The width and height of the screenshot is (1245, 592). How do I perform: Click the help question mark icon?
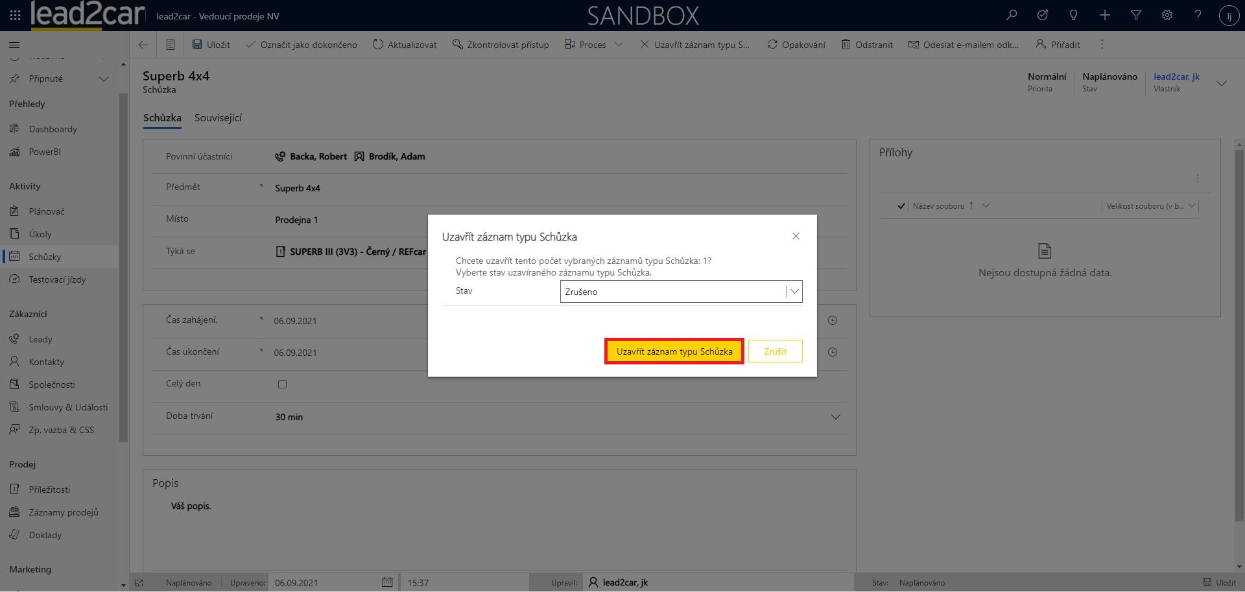tap(1198, 16)
